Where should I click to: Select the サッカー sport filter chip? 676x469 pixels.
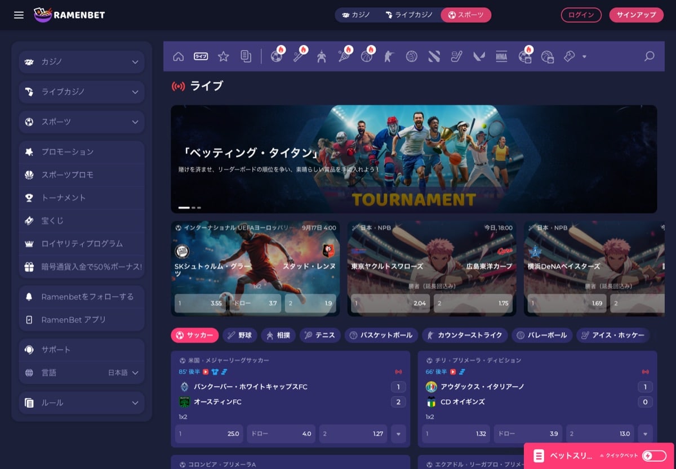pos(195,335)
